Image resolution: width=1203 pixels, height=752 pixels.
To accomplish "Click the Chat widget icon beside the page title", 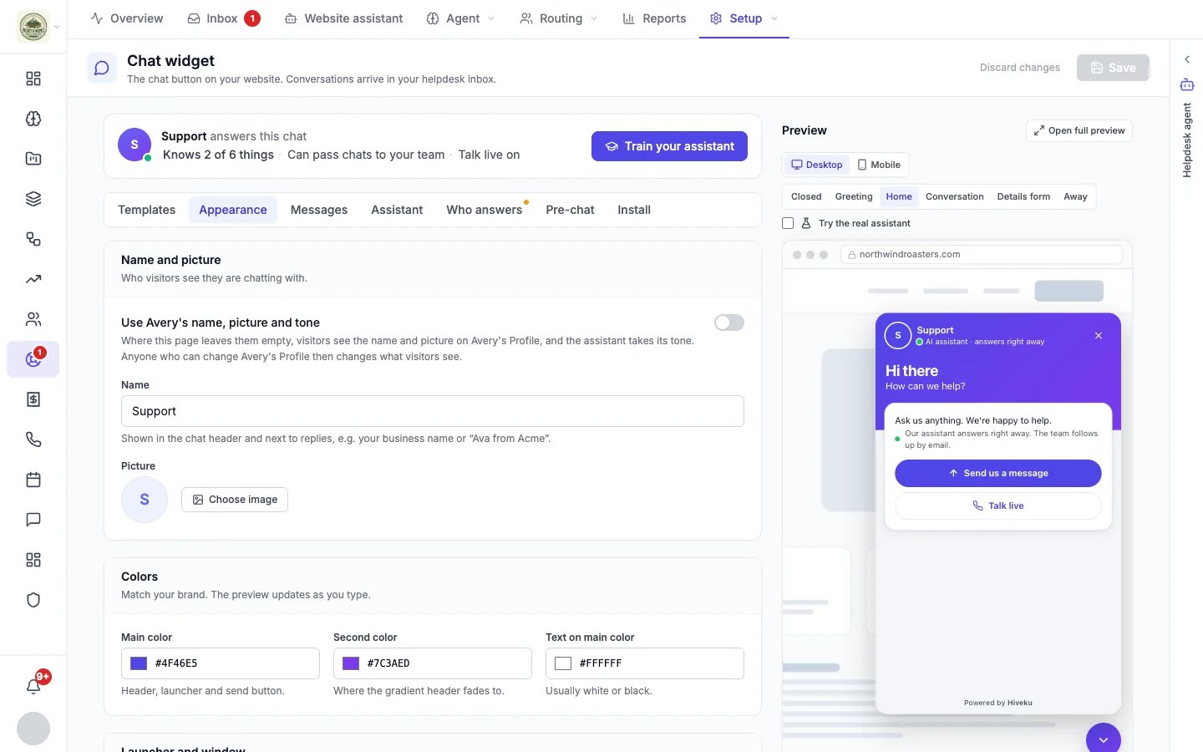I will coord(102,68).
